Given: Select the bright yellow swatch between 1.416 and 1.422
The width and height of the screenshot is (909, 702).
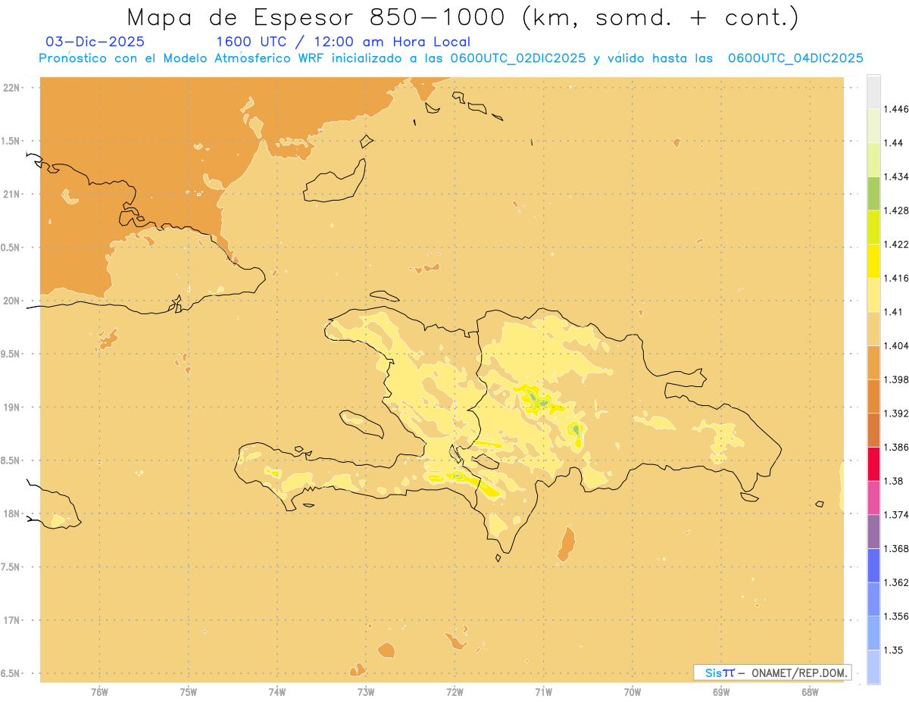Looking at the screenshot, I should (x=873, y=261).
